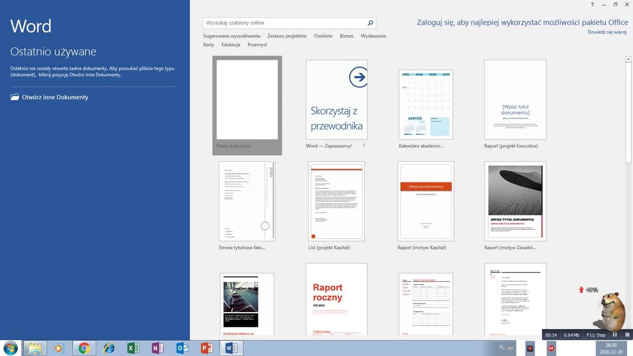Pick the Edukacja suggested search
The image size is (633, 356).
pos(231,44)
